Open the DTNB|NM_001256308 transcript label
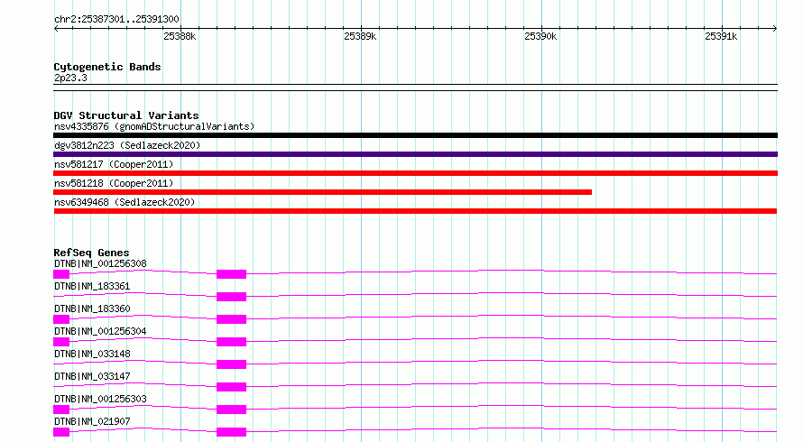This screenshot has width=803, height=442. pos(100,263)
